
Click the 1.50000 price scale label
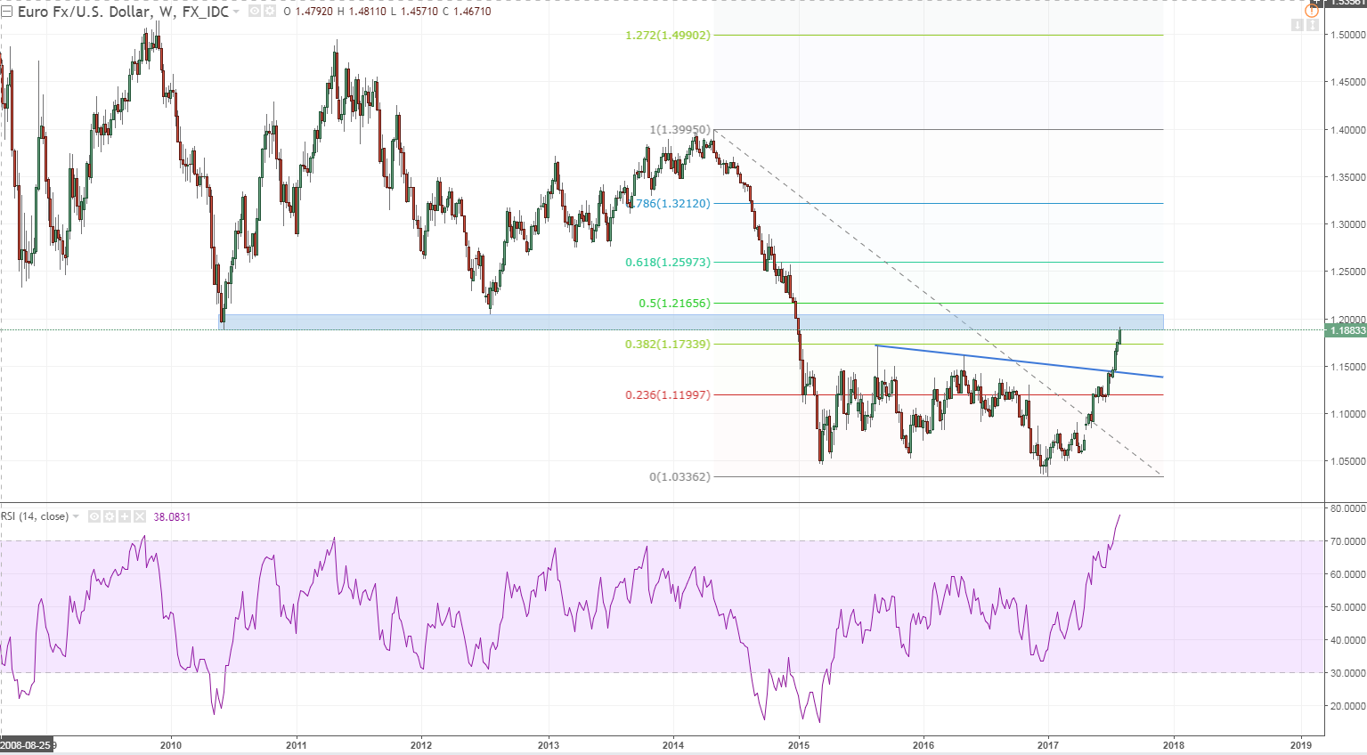click(x=1347, y=35)
